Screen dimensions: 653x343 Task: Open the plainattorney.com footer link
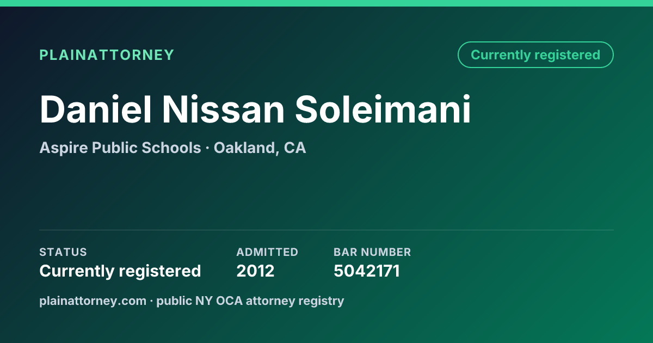pos(93,301)
